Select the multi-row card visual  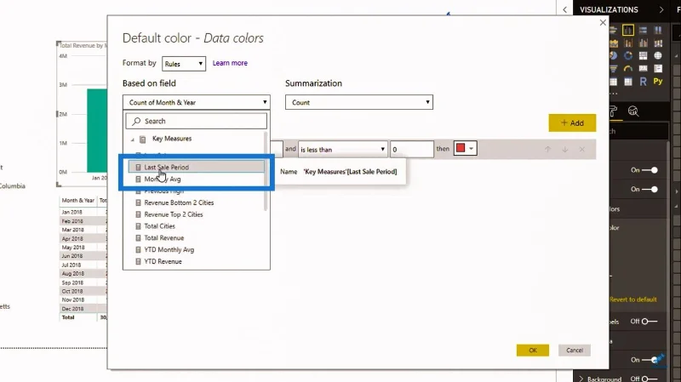click(x=658, y=69)
